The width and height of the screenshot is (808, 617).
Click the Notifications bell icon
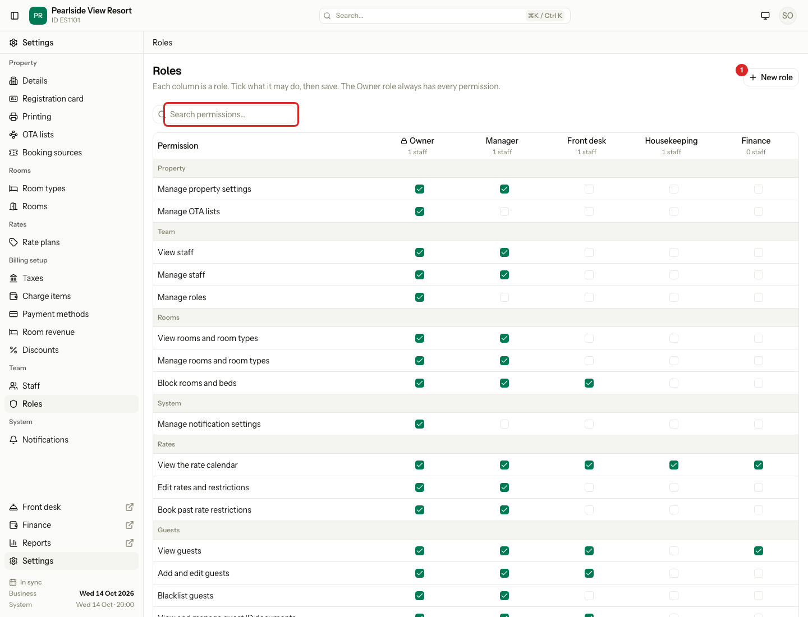(x=13, y=440)
